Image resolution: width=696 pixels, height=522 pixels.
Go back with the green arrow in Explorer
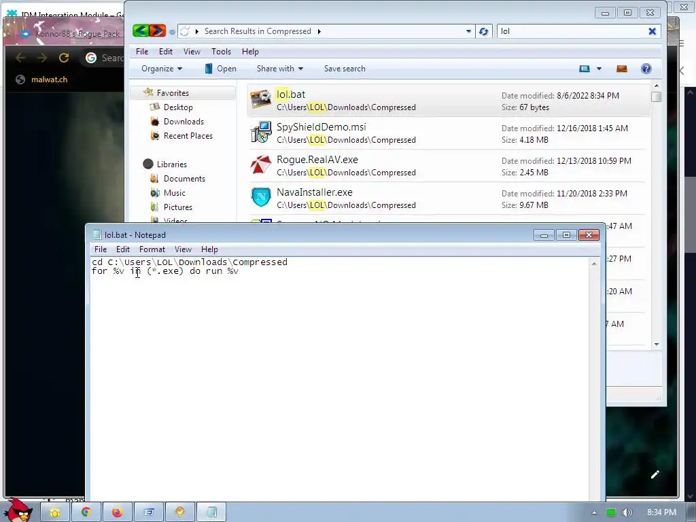[141, 31]
